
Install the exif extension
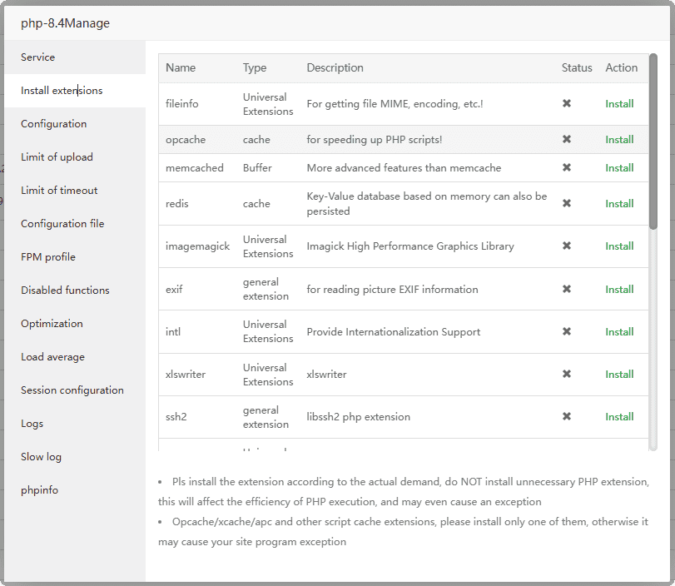tap(619, 290)
